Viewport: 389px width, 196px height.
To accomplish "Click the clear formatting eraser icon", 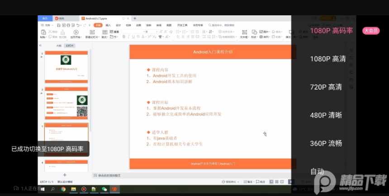I will (171, 32).
